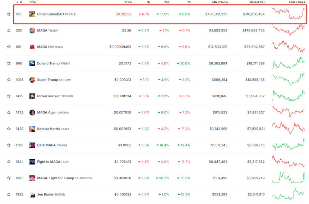Open the Super Trump STRUMP link
This screenshot has height=204, width=309.
pyautogui.click(x=54, y=80)
